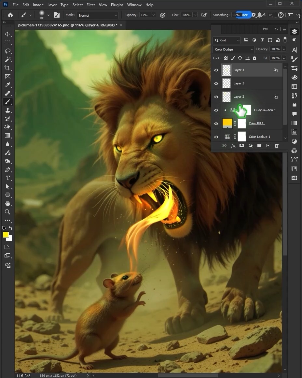Hide Layer 2 visibility eye
The width and height of the screenshot is (302, 378).
pos(216,97)
